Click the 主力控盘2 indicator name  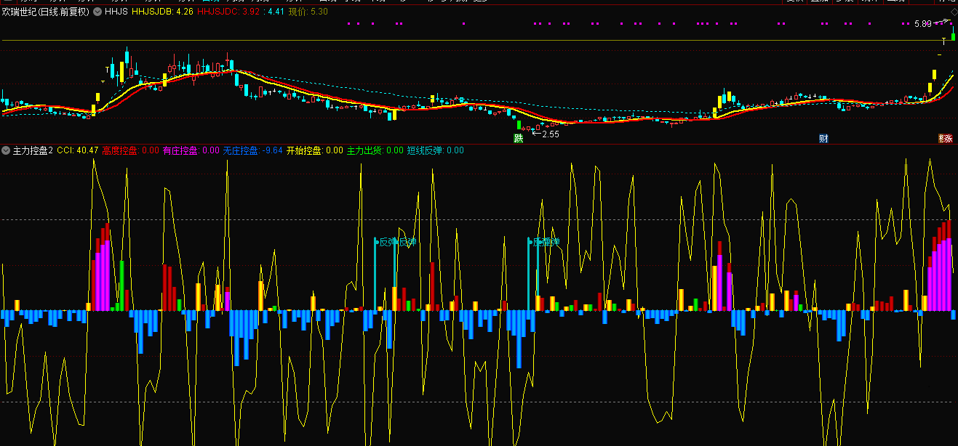[33, 150]
